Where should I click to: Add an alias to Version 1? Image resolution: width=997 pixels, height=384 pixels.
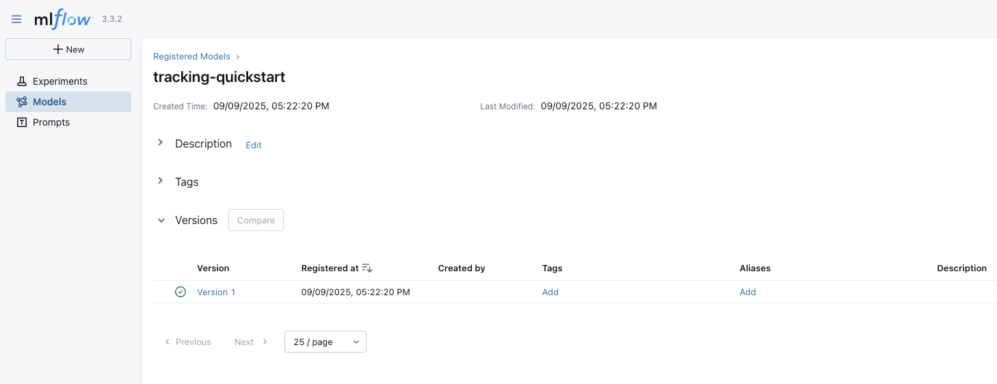(x=747, y=292)
